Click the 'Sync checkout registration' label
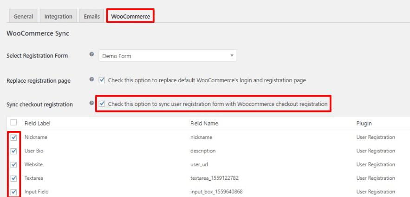 pyautogui.click(x=39, y=105)
